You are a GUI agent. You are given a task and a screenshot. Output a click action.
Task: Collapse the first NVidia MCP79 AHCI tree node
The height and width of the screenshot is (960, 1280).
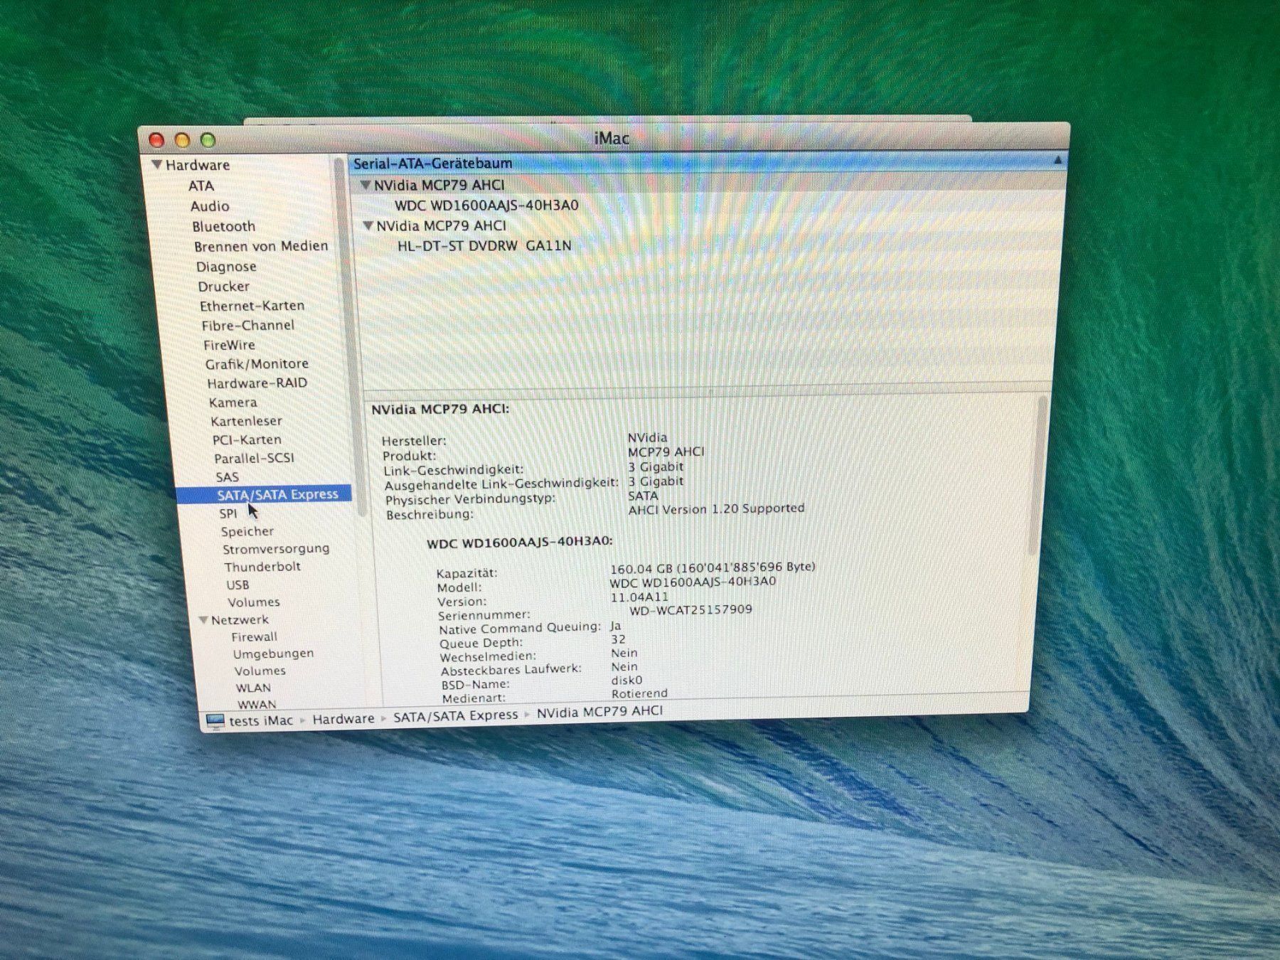tap(366, 185)
